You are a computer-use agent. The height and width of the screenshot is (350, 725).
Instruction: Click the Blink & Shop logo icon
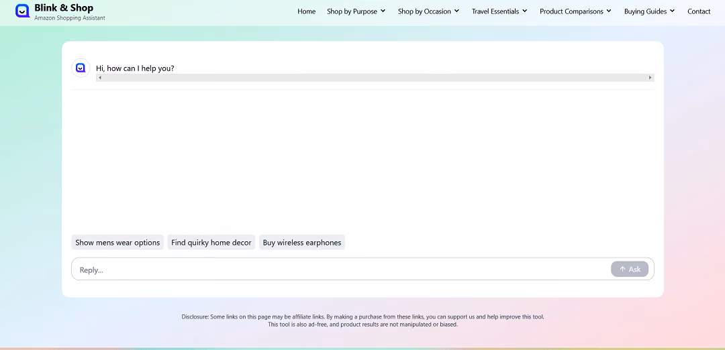(x=23, y=11)
